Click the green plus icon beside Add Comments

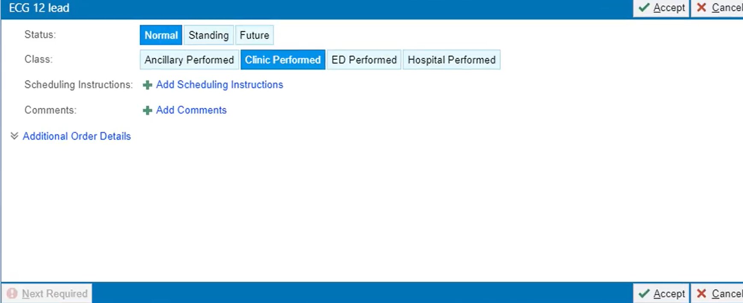148,110
